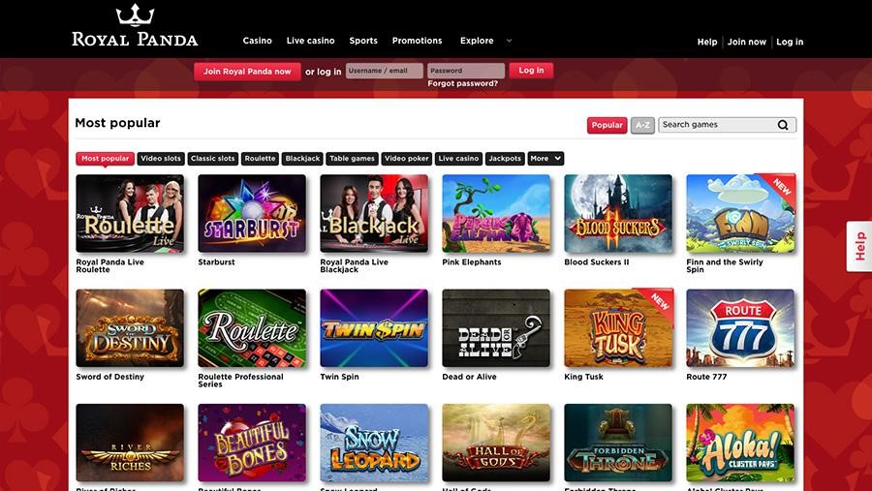Open the Route 777 game tile

click(740, 328)
